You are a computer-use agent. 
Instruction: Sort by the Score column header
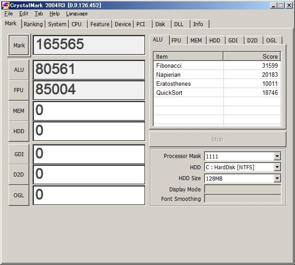(252, 56)
